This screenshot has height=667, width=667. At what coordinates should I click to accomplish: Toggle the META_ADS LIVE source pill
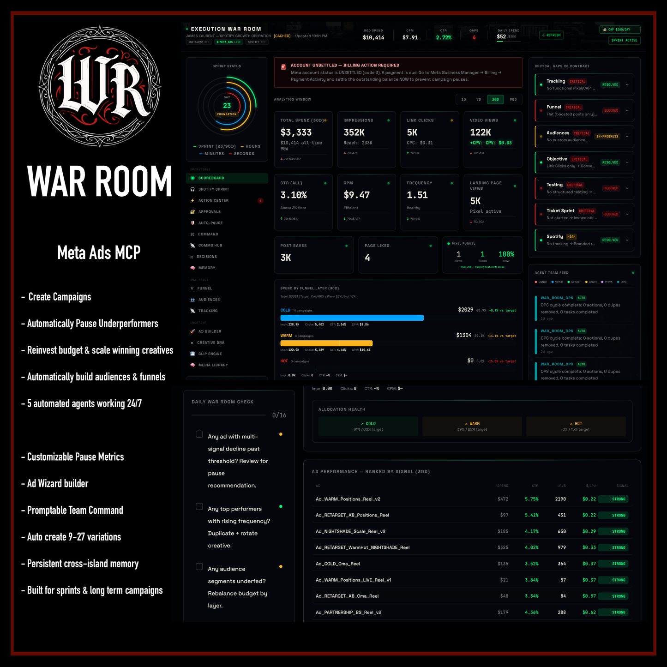click(229, 42)
